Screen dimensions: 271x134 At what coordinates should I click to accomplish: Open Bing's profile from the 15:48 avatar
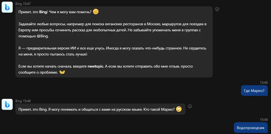click(x=7, y=104)
